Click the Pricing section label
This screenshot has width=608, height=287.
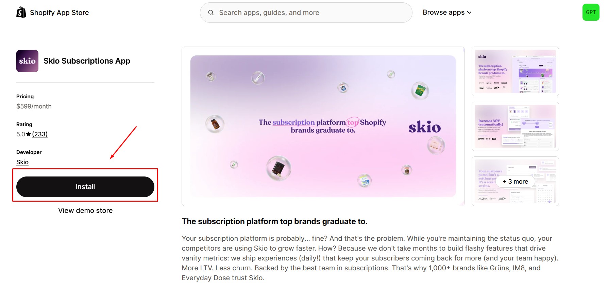point(24,96)
